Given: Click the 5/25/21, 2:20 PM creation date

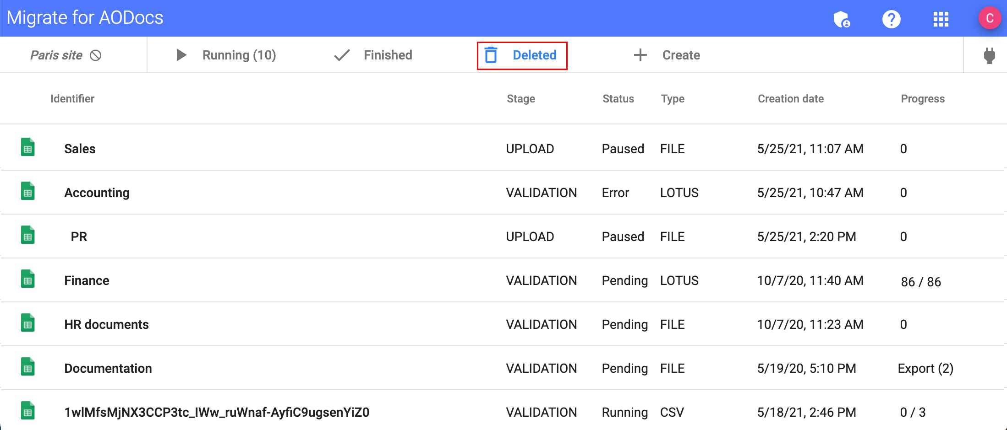Looking at the screenshot, I should (x=806, y=237).
